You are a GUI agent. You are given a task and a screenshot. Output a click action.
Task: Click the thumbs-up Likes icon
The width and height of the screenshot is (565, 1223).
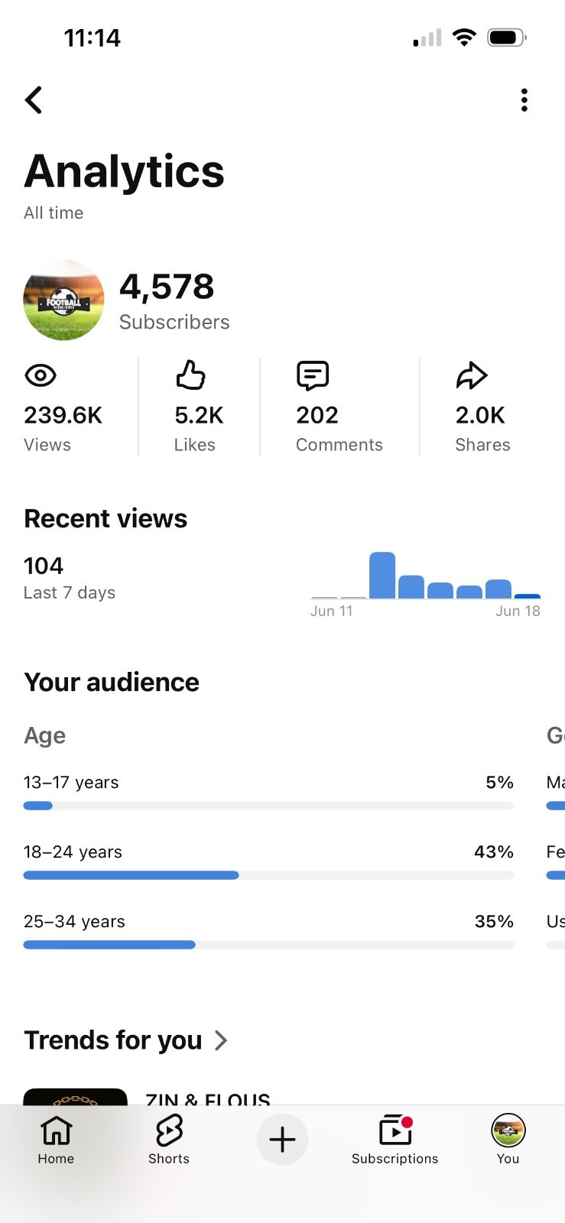pyautogui.click(x=190, y=375)
